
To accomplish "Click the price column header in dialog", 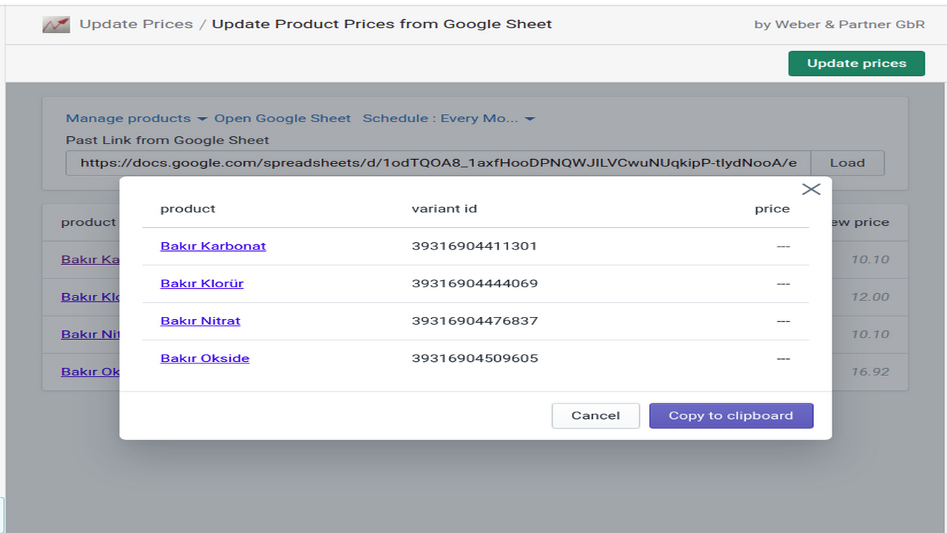I will [772, 208].
